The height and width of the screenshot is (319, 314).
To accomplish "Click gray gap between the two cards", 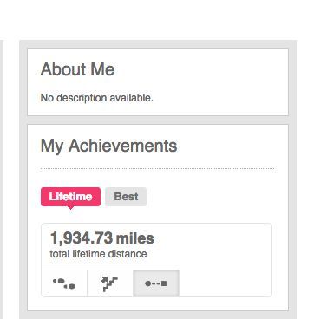I will [x=158, y=120].
